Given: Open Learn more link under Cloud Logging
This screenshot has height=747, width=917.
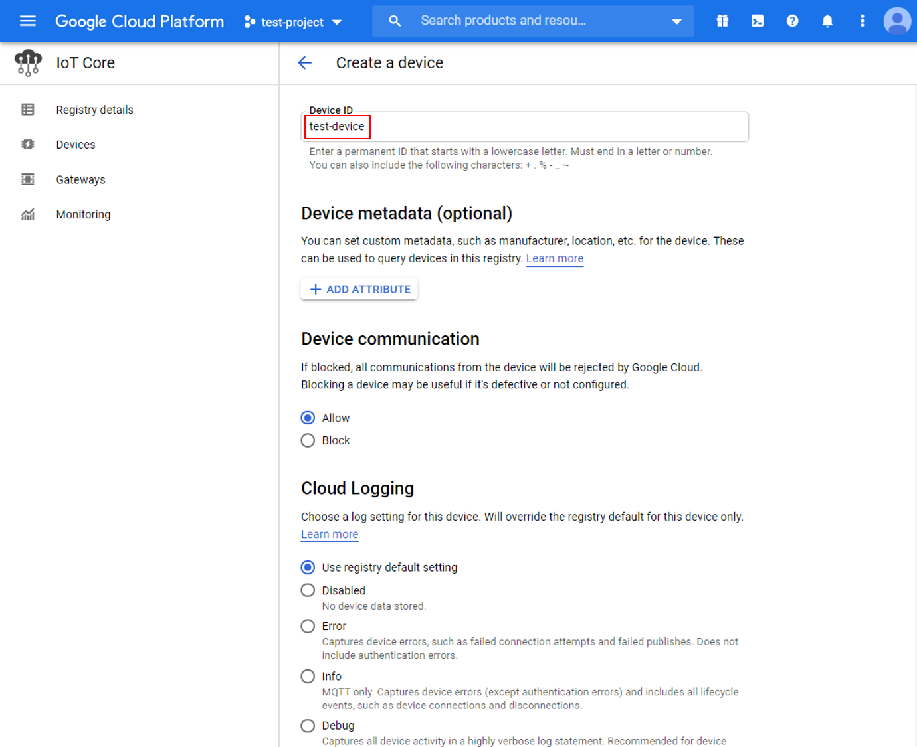Looking at the screenshot, I should pyautogui.click(x=330, y=534).
